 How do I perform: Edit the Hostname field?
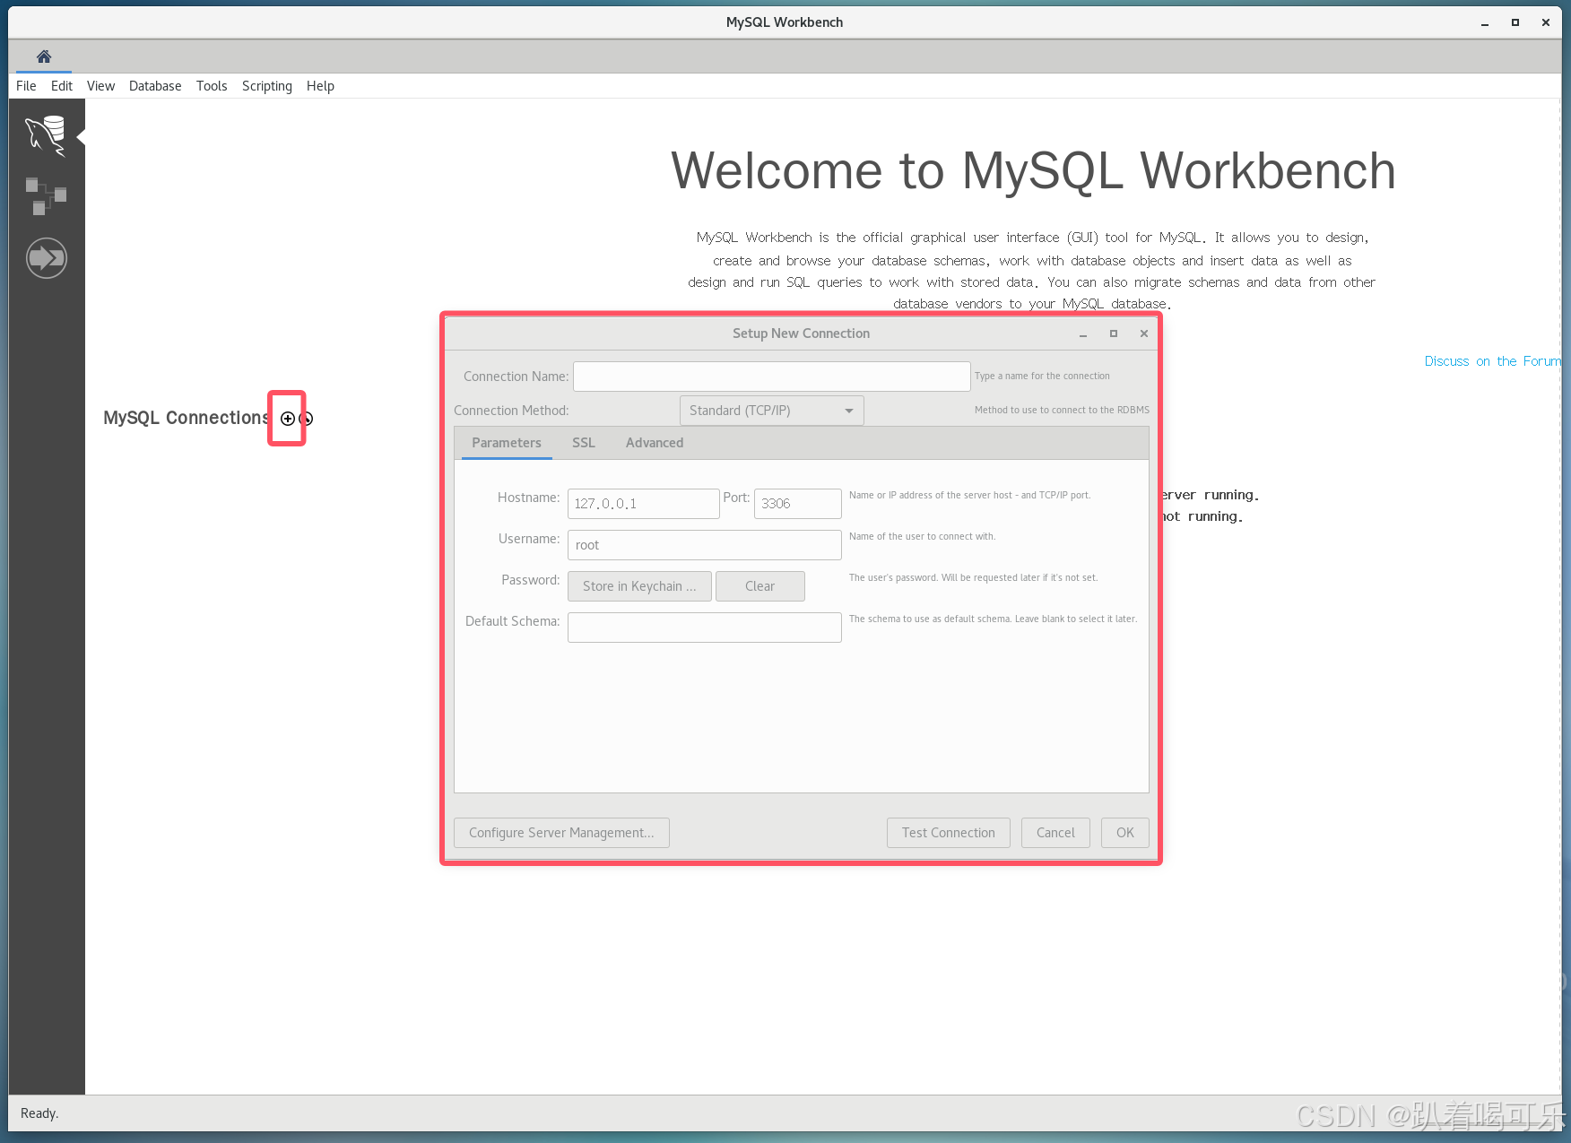tap(644, 504)
